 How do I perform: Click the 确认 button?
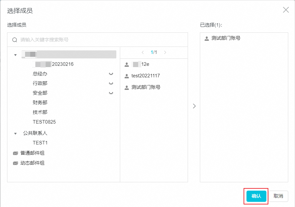[256, 196]
